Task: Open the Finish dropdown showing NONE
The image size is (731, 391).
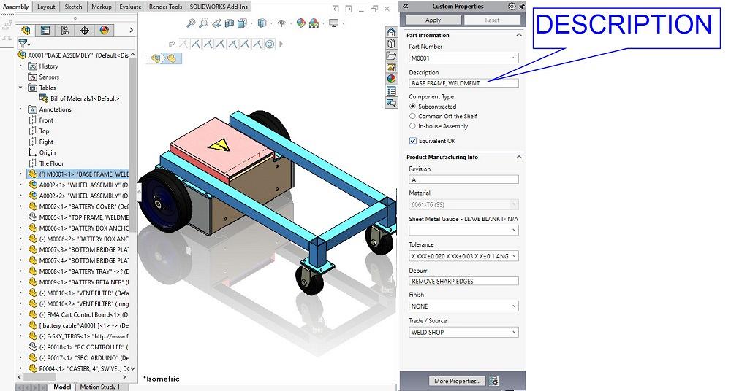Action: pos(514,306)
